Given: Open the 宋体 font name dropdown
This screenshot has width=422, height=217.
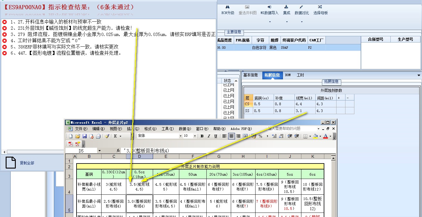Looking at the screenshot, I should 180,136.
